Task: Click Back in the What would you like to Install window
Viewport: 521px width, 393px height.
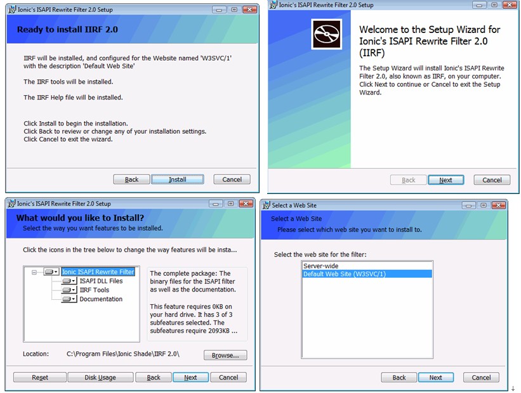Action: pyautogui.click(x=154, y=377)
